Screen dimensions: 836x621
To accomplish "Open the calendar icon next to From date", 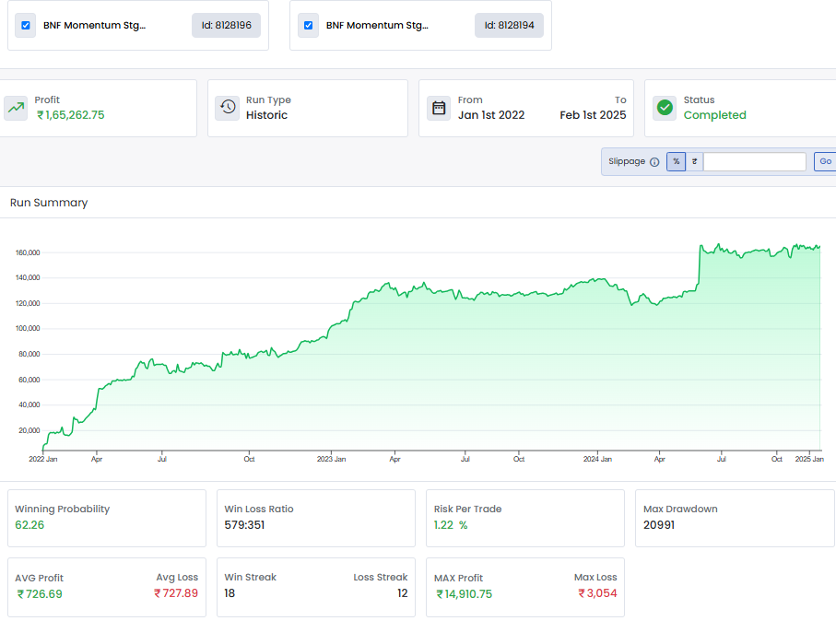I will pos(439,108).
